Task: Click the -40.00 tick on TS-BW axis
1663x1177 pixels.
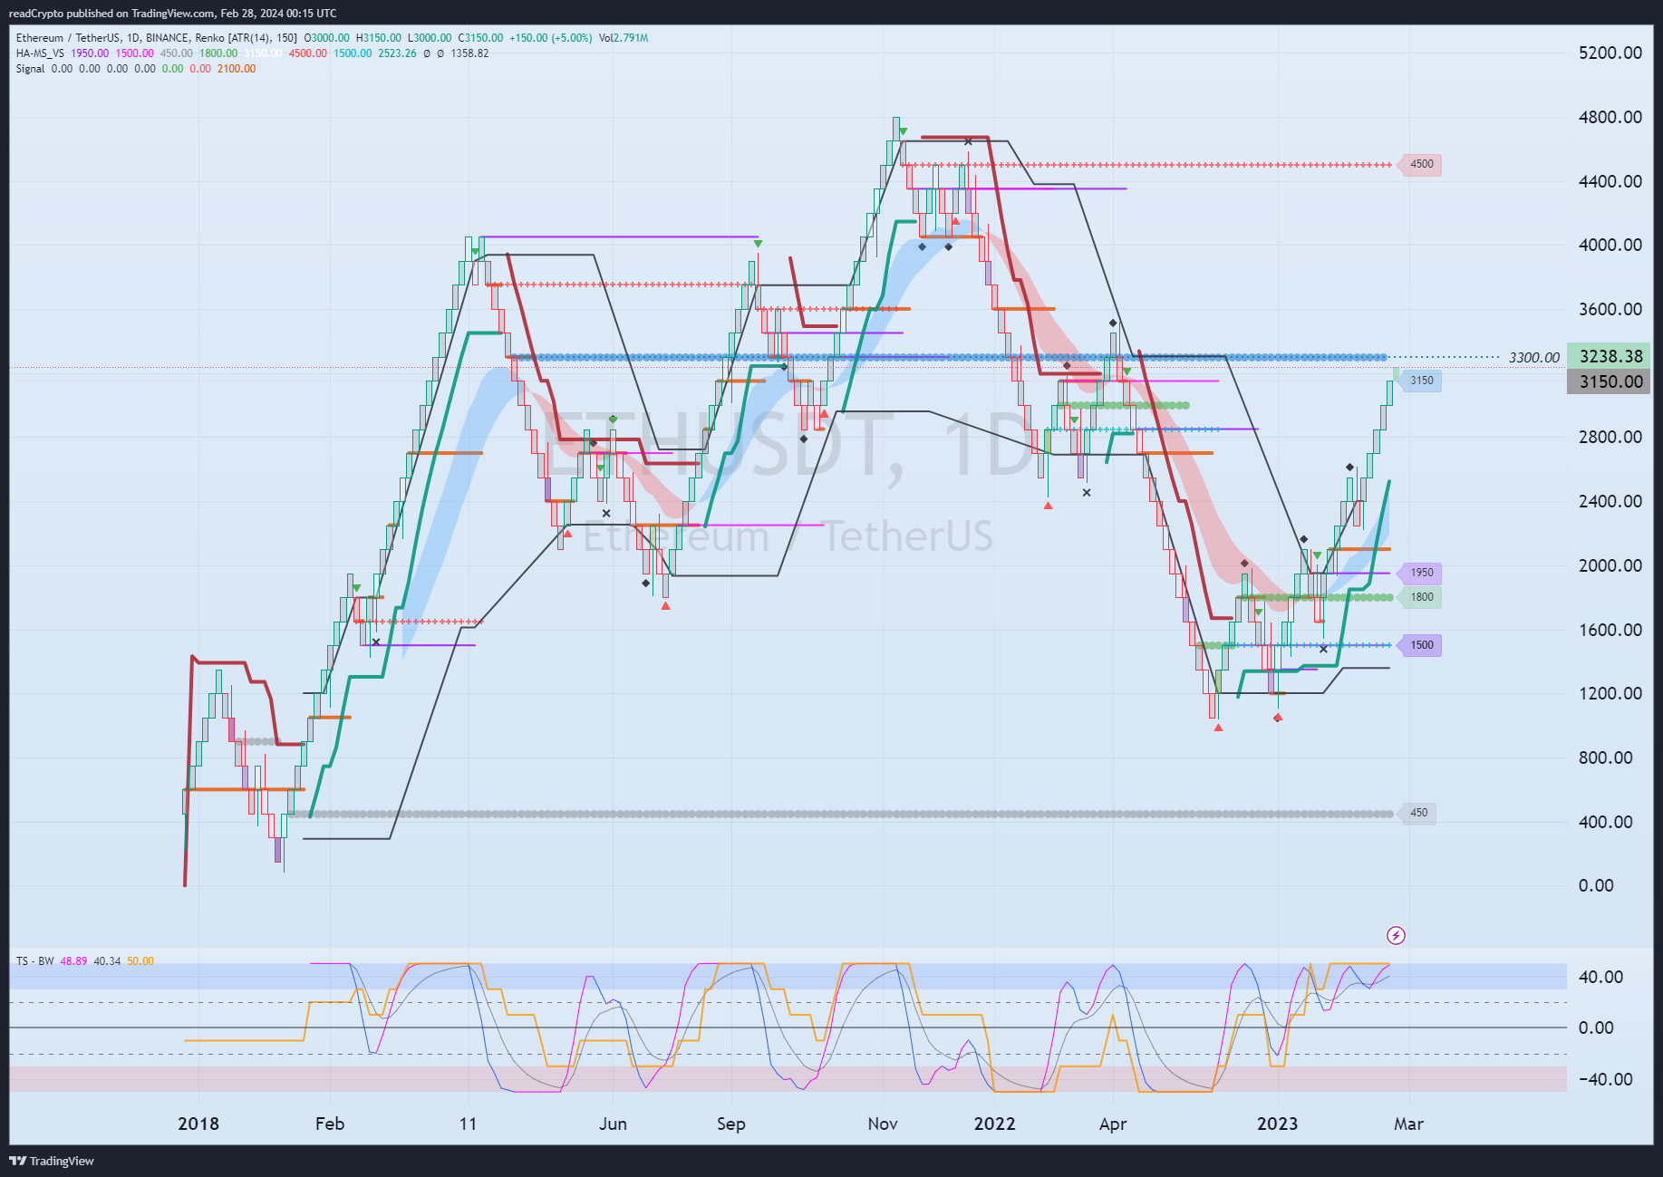Action: click(1605, 1079)
